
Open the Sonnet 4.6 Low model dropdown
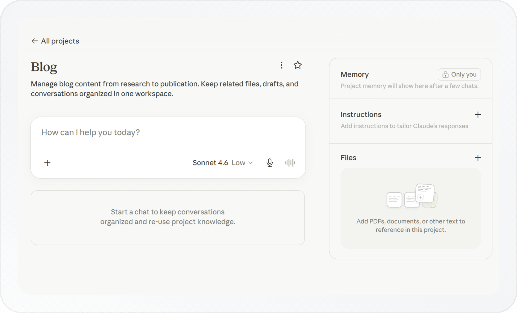tap(223, 163)
